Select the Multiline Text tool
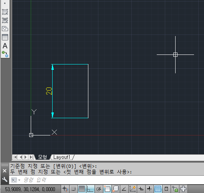This screenshot has width=204, height=193. tap(5, 46)
